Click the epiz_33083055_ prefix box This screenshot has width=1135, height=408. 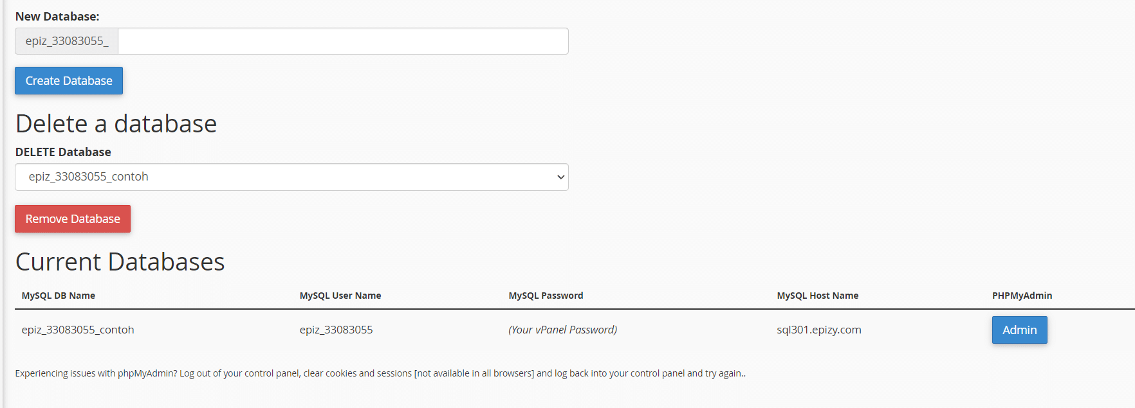(67, 41)
